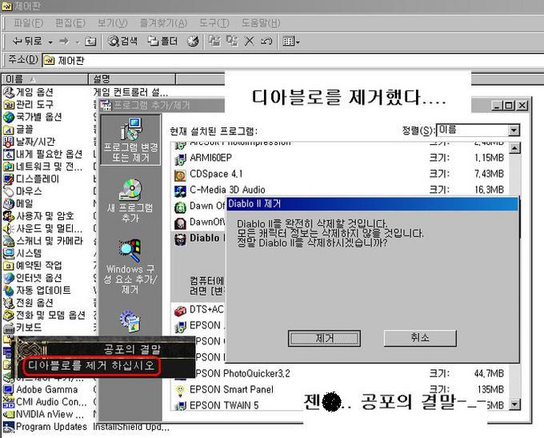Open the 인터넷 옵션 item

[x=33, y=278]
